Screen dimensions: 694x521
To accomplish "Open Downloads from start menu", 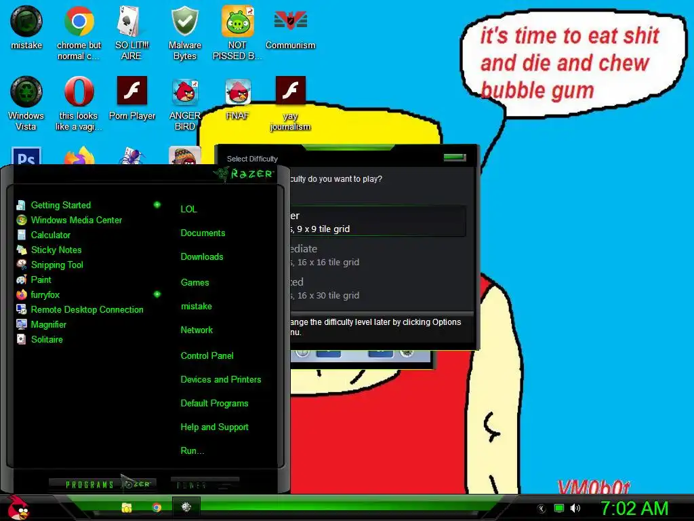I will point(202,257).
